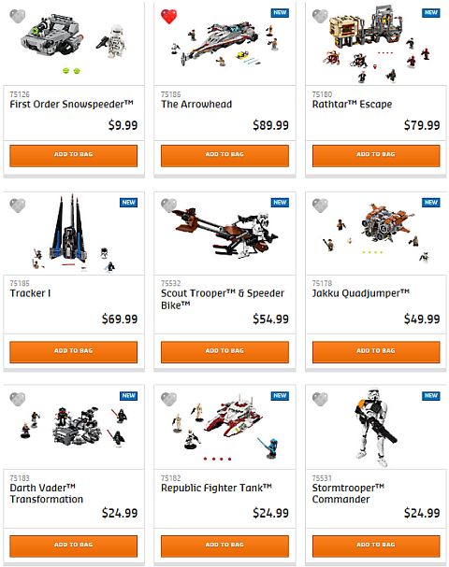Favorite the Jakku Quadjumper with heart icon
Viewport: 449px width, 567px height.
coord(320,206)
